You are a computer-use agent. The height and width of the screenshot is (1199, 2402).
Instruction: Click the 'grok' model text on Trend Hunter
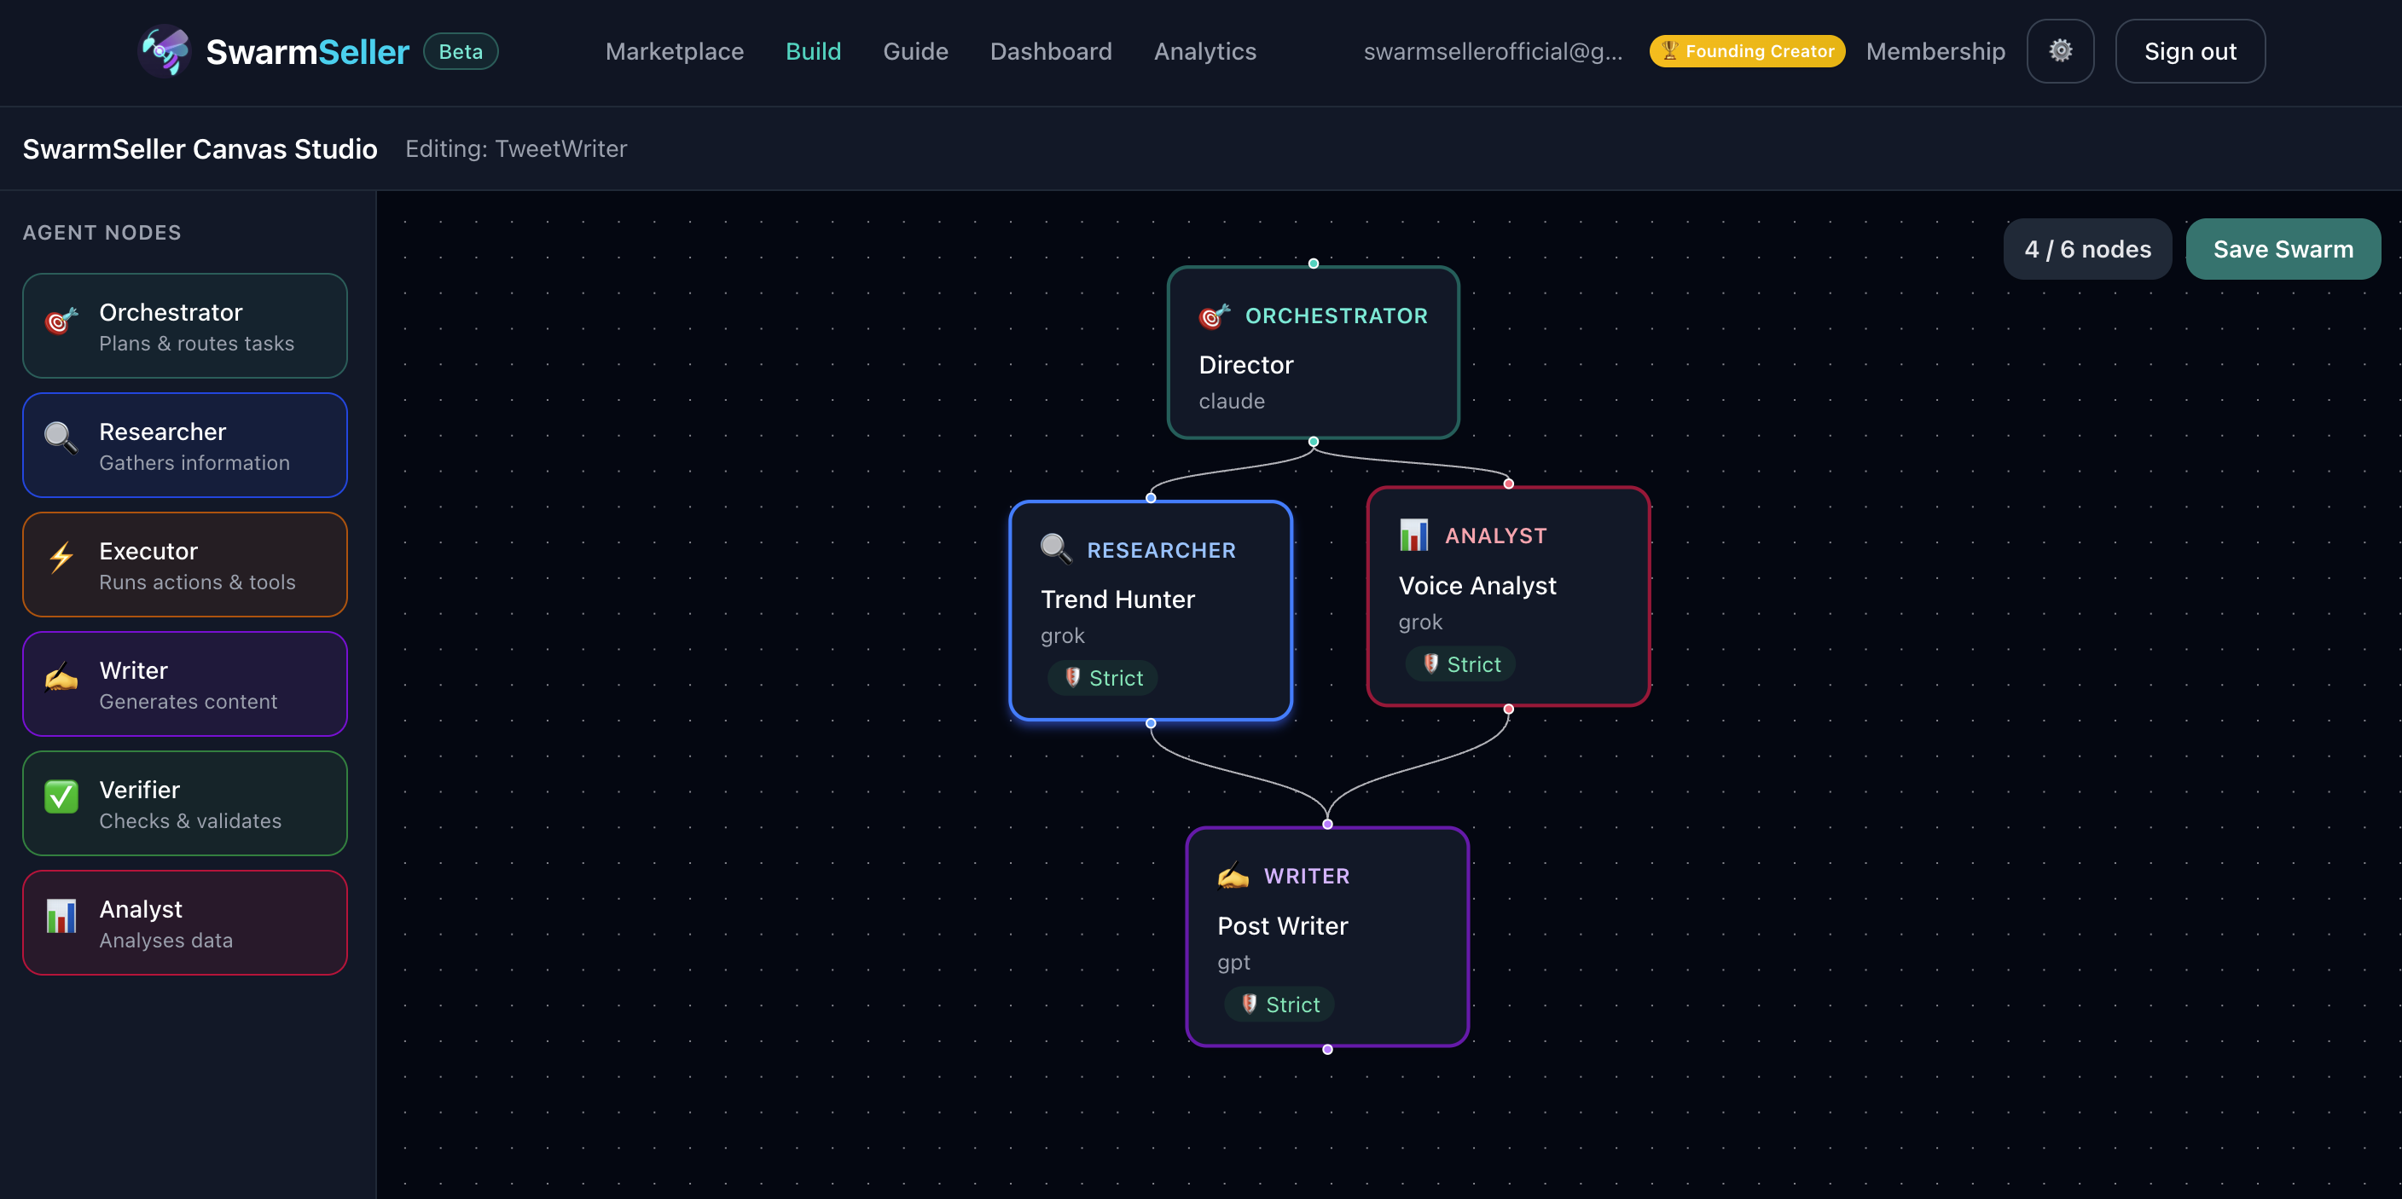(x=1062, y=636)
